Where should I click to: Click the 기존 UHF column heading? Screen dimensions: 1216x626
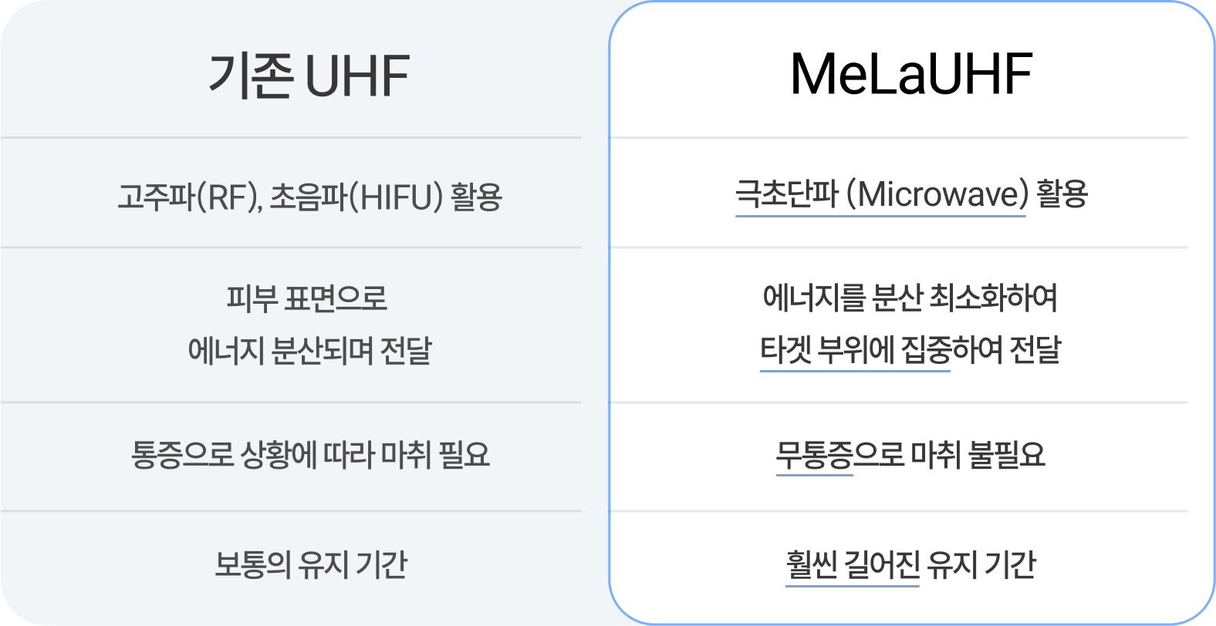[x=309, y=76]
